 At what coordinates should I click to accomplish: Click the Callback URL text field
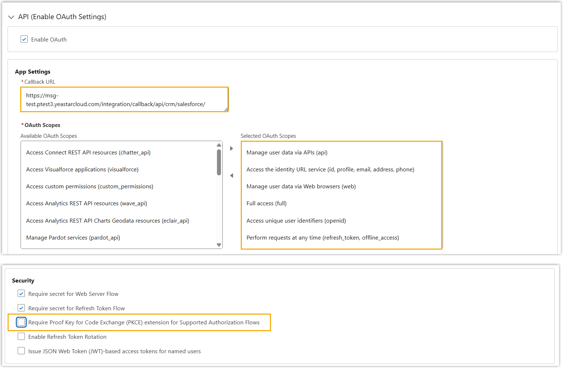point(124,100)
